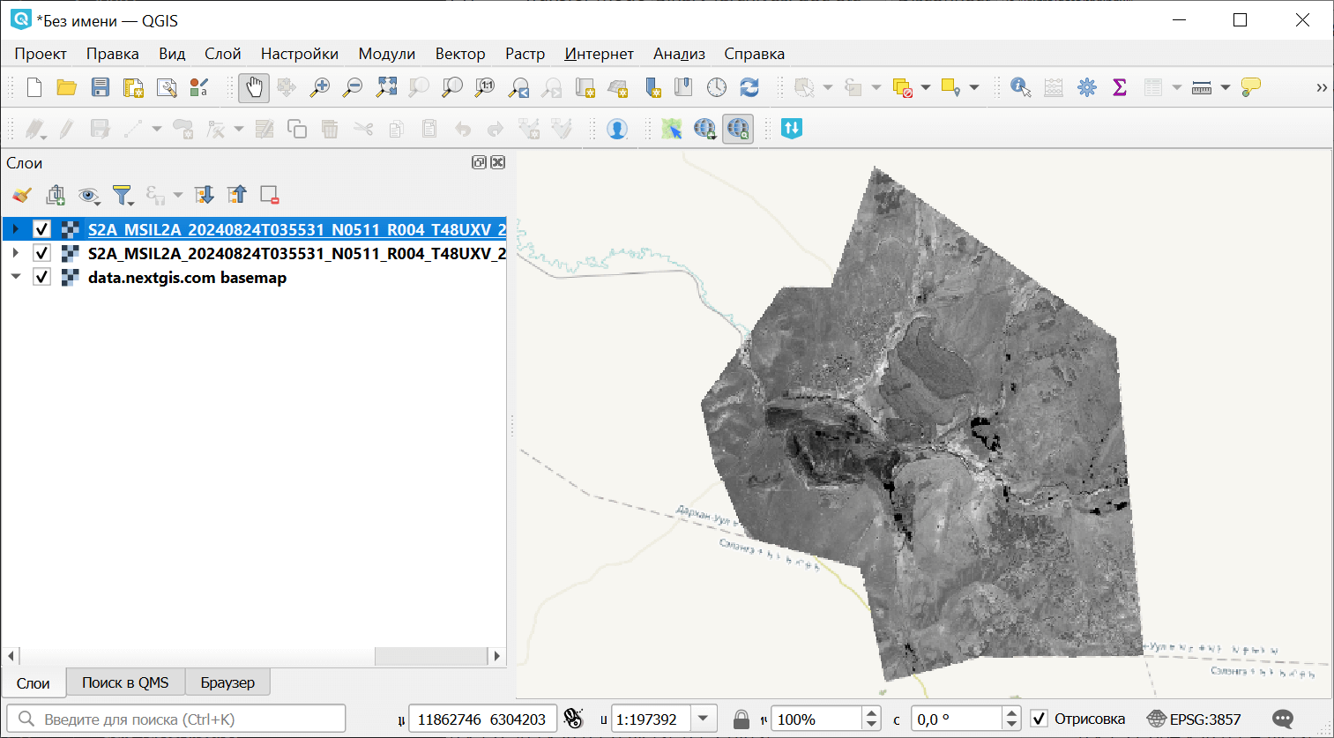This screenshot has width=1334, height=738.
Task: Collapse the data.nextgis.com basemap tree node
Action: point(15,277)
